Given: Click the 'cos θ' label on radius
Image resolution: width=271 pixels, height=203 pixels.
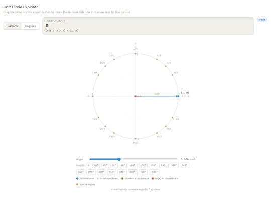Looking at the screenshot, I should tap(157, 94).
